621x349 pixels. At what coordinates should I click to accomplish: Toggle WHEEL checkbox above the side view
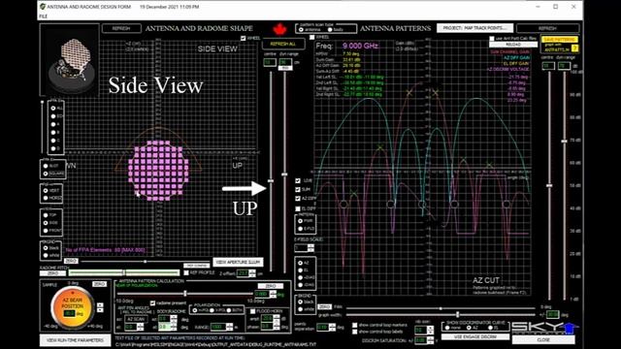coord(244,39)
